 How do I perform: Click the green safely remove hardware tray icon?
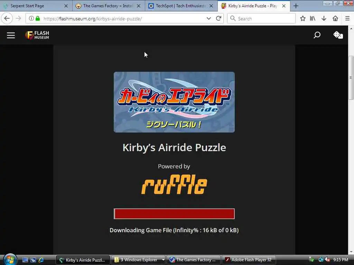coord(311,259)
